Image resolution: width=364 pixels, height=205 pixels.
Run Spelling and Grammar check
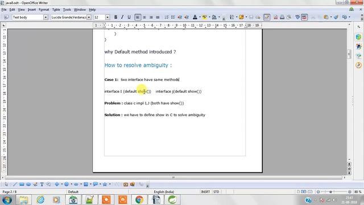pyautogui.click(x=297, y=17)
